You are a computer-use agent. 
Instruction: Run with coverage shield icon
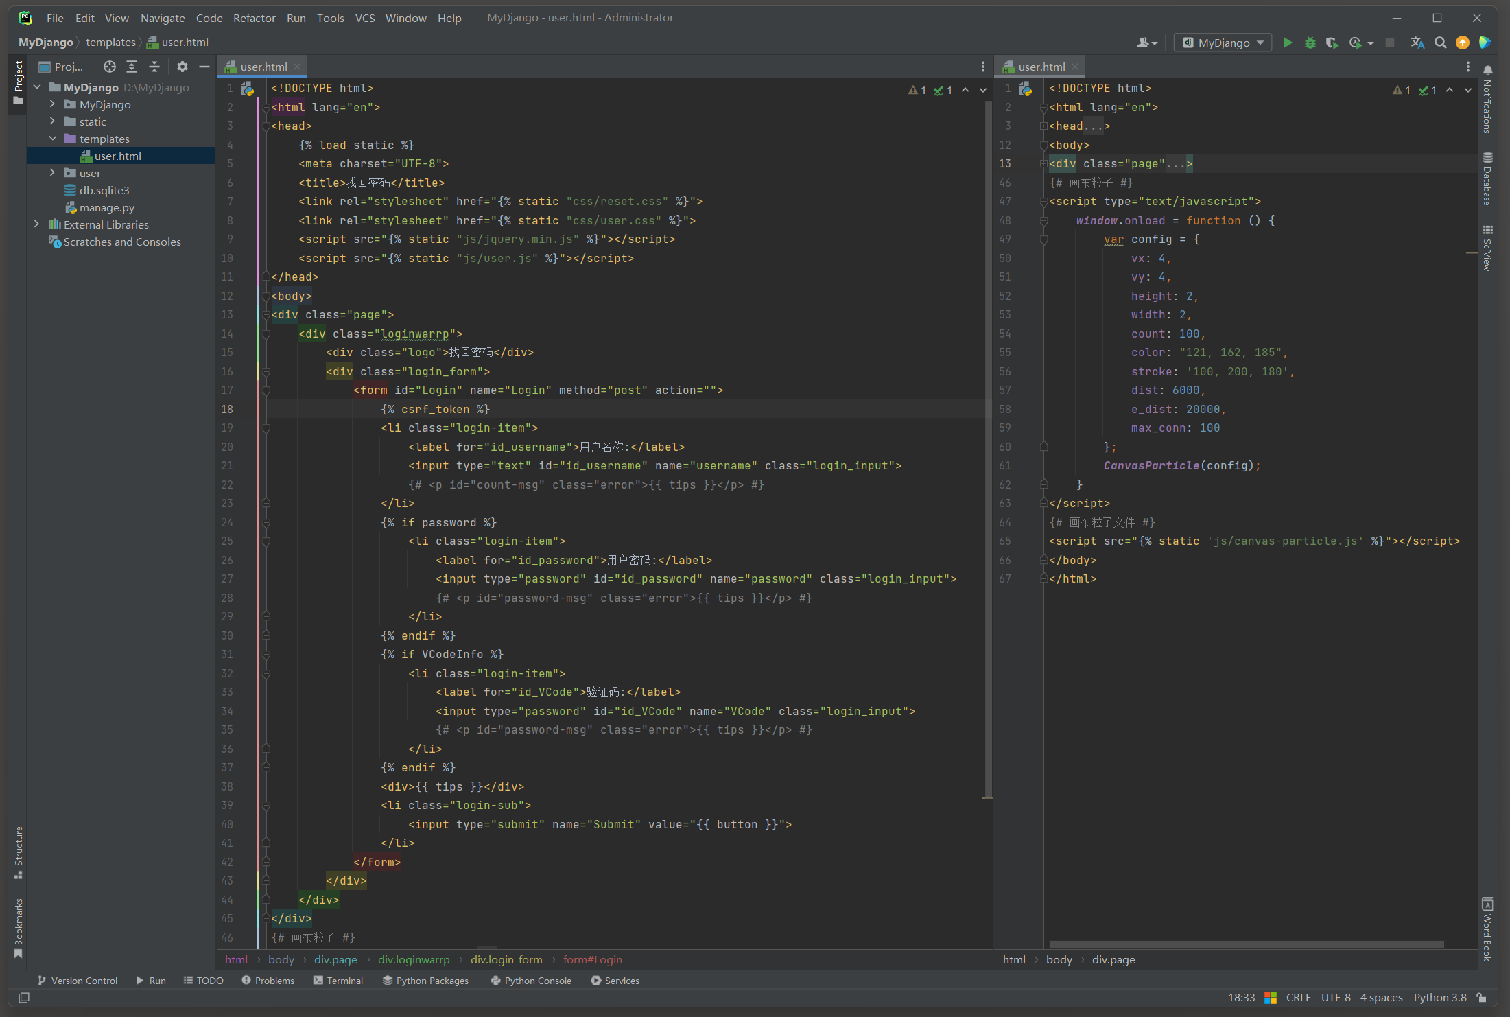click(1332, 43)
